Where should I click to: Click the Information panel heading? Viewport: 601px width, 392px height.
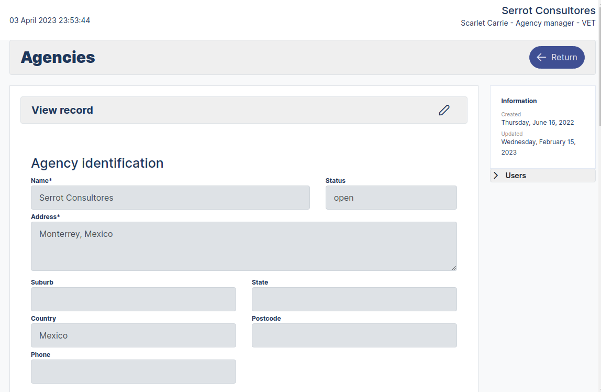click(519, 101)
